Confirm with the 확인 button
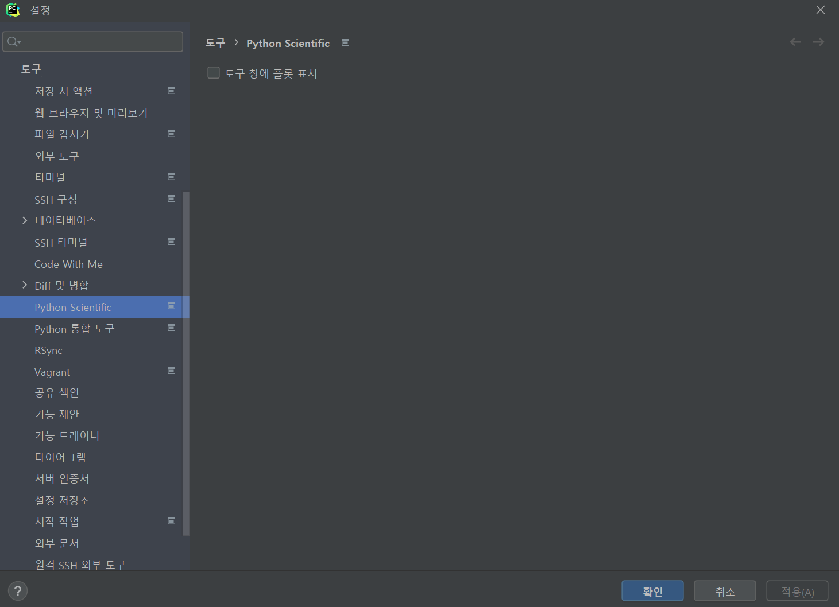The width and height of the screenshot is (839, 607). pos(652,591)
